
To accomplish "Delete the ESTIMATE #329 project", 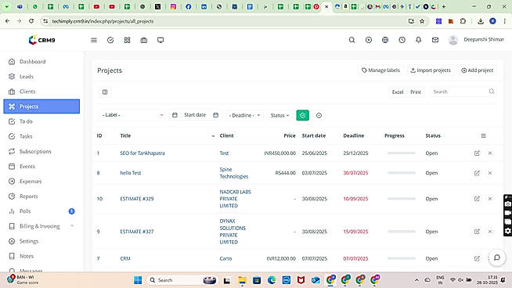I will tap(490, 199).
